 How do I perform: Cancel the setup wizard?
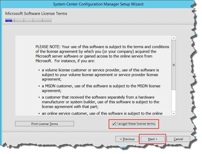[178, 139]
